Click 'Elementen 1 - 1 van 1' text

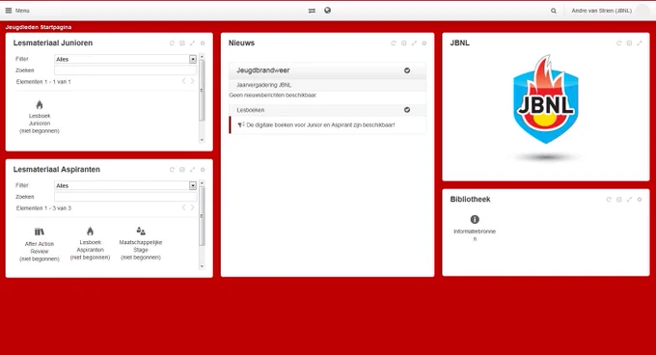tap(43, 82)
